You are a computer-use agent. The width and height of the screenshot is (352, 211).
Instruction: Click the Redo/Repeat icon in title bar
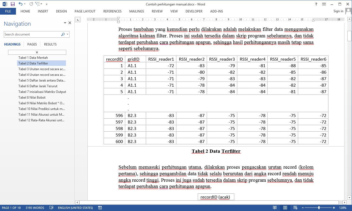31,4
